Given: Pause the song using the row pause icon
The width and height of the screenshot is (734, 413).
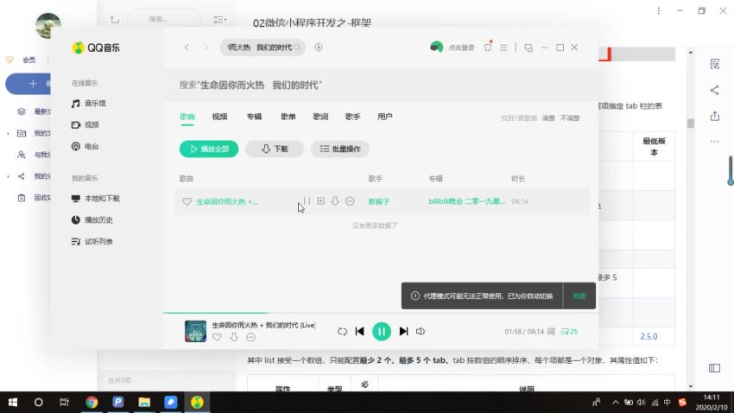Looking at the screenshot, I should point(307,201).
